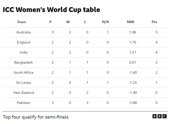Click the NRR column header
The width and height of the screenshot is (170, 124).
tap(130, 22)
